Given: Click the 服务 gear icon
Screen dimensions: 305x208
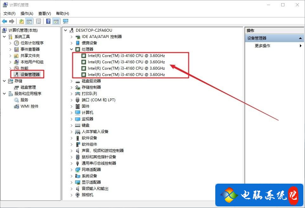Looking at the screenshot, I should coord(16,100).
